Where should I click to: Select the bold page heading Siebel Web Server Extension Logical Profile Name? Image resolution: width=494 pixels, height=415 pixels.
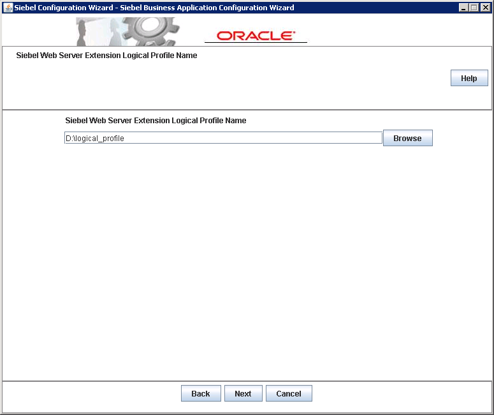click(106, 56)
